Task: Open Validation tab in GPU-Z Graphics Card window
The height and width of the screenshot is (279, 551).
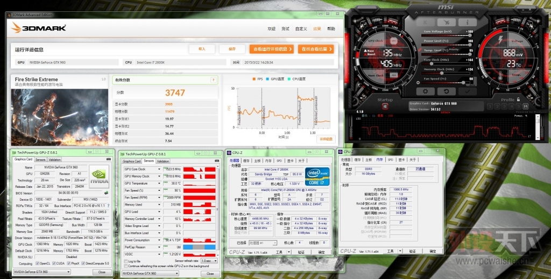Action: click(54, 159)
